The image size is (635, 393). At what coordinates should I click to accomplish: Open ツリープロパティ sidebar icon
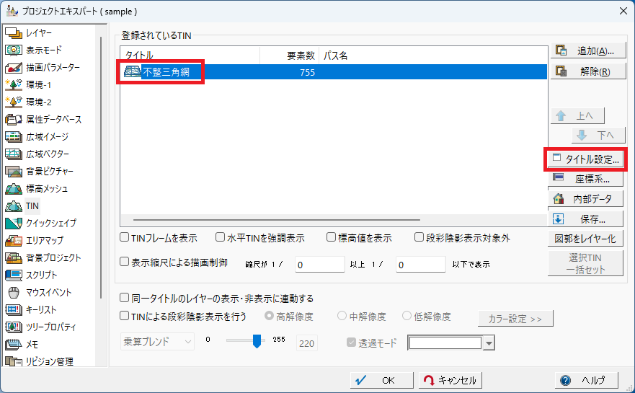pyautogui.click(x=14, y=327)
